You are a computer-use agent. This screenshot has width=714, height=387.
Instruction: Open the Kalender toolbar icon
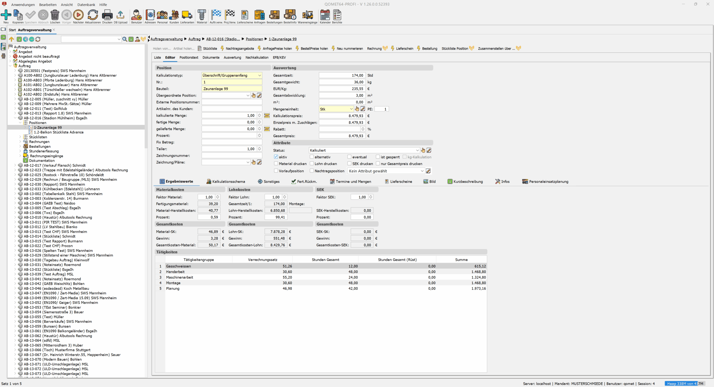(325, 15)
